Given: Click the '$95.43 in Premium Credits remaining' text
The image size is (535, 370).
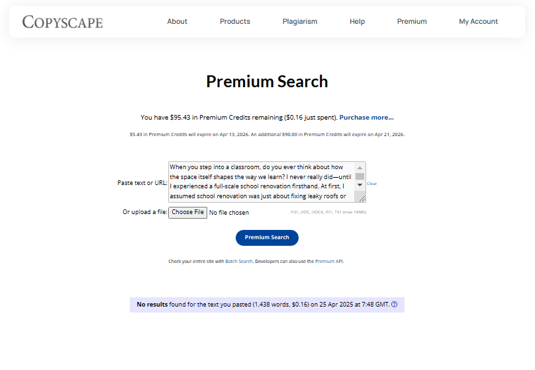Looking at the screenshot, I should coord(226,118).
